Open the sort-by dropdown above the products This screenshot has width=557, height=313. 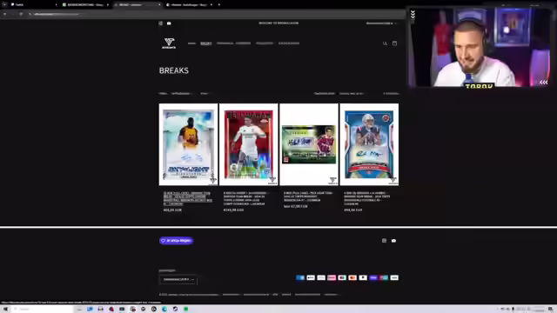(x=352, y=94)
